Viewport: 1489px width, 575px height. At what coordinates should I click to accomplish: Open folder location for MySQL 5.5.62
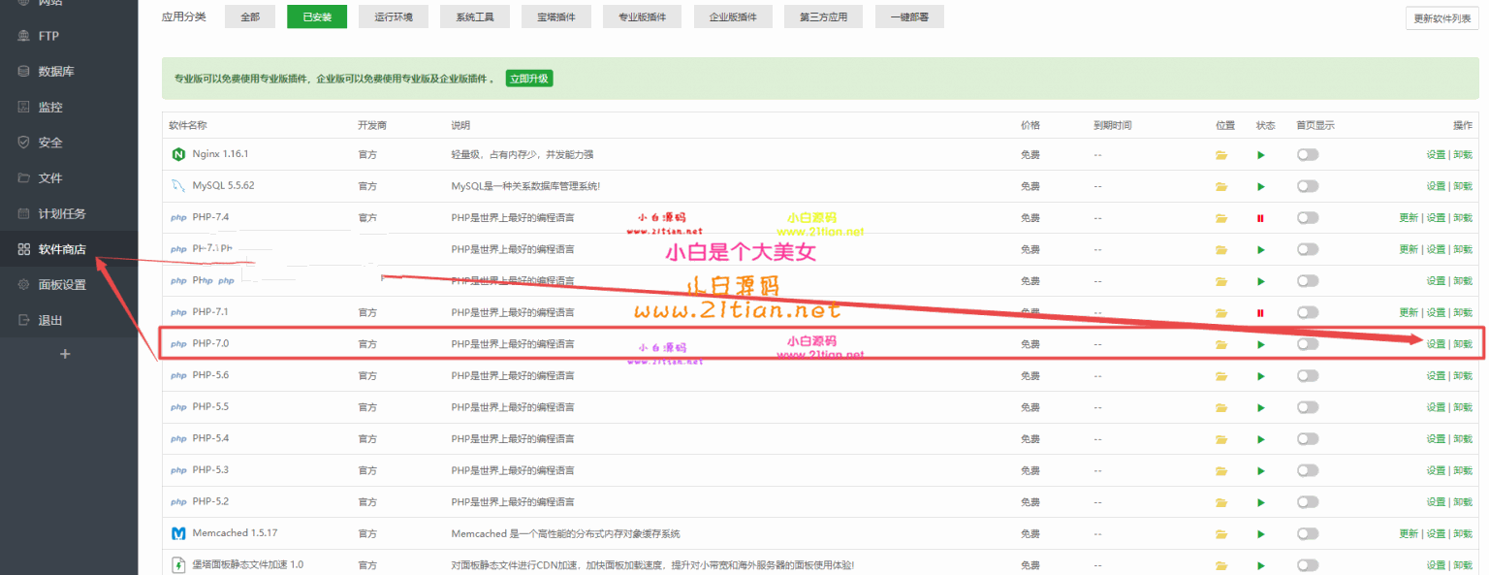click(x=1221, y=186)
